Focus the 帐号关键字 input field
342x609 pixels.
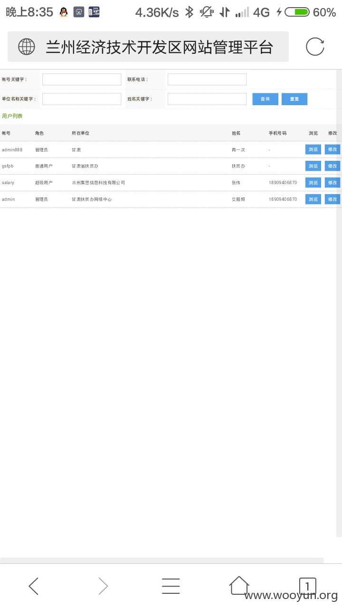[x=82, y=79]
